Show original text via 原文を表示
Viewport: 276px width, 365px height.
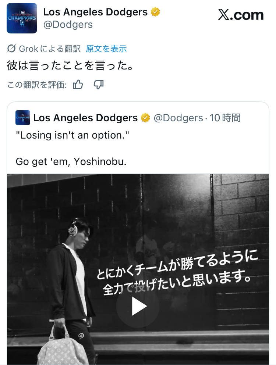click(x=106, y=49)
